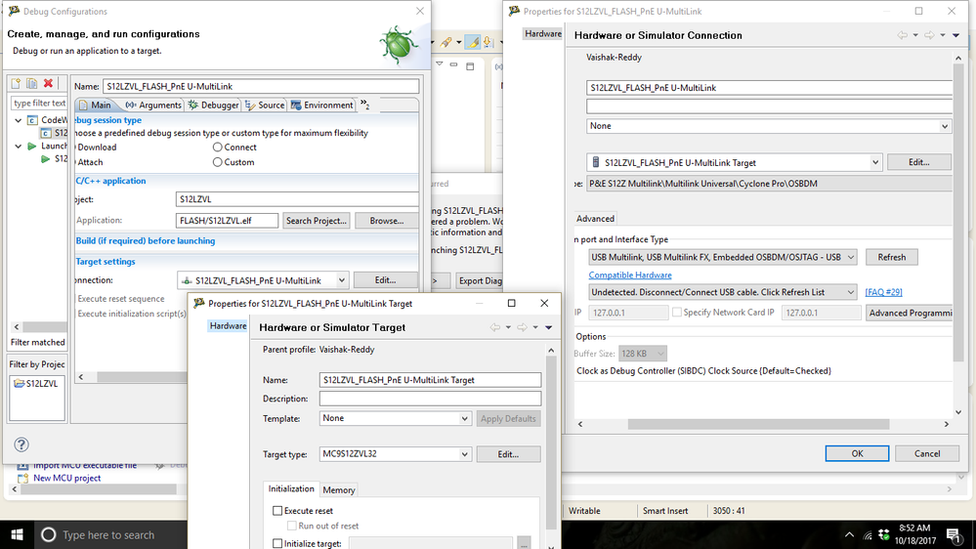Screen dimensions: 976x549
Task: Click the Description field in Target dialog
Action: (430, 399)
